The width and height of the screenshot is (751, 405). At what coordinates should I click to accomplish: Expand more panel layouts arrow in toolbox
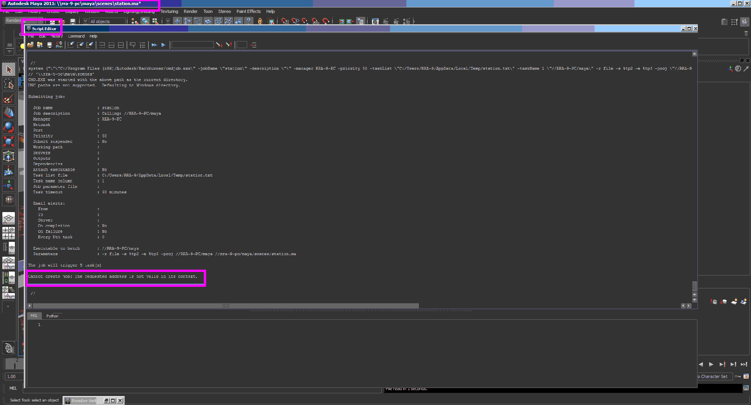point(8,307)
